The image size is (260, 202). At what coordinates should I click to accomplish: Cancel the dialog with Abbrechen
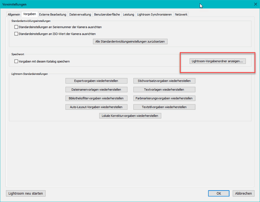243,193
